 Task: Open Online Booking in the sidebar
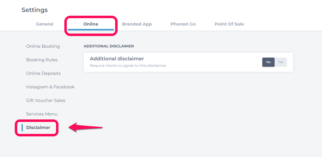[43, 46]
